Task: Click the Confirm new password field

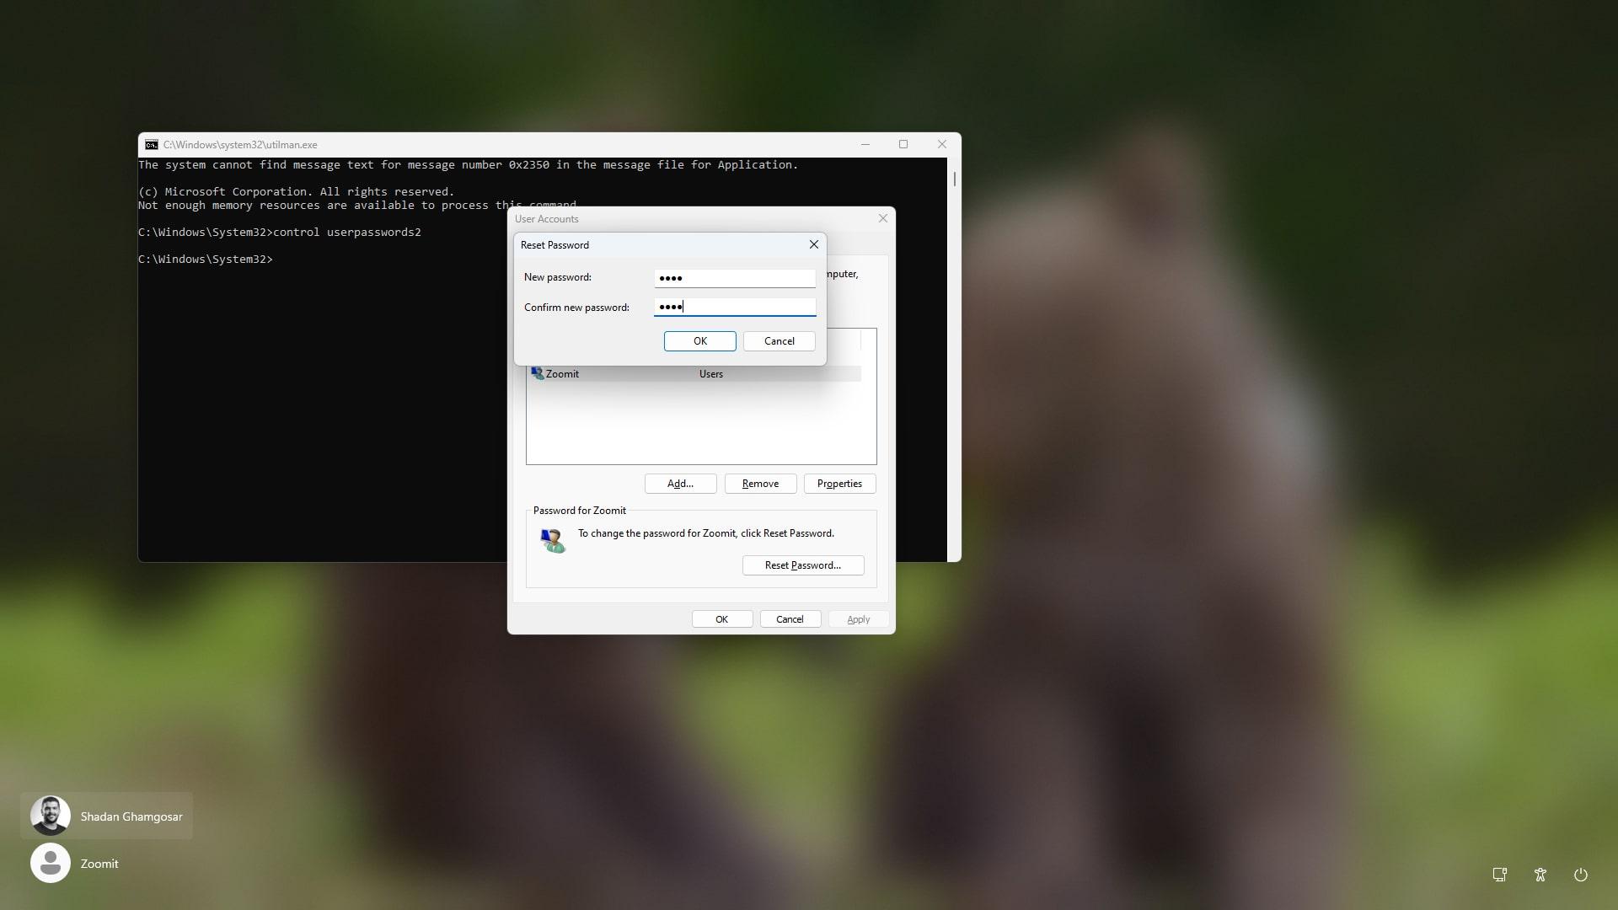Action: tap(735, 307)
